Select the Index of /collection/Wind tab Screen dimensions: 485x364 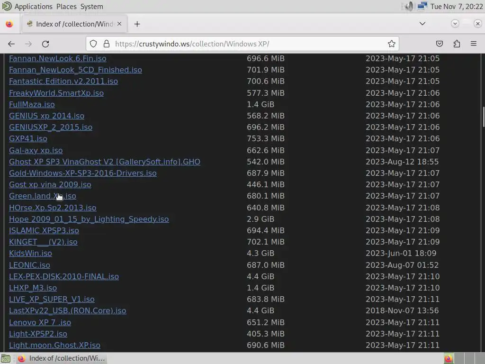74,24
